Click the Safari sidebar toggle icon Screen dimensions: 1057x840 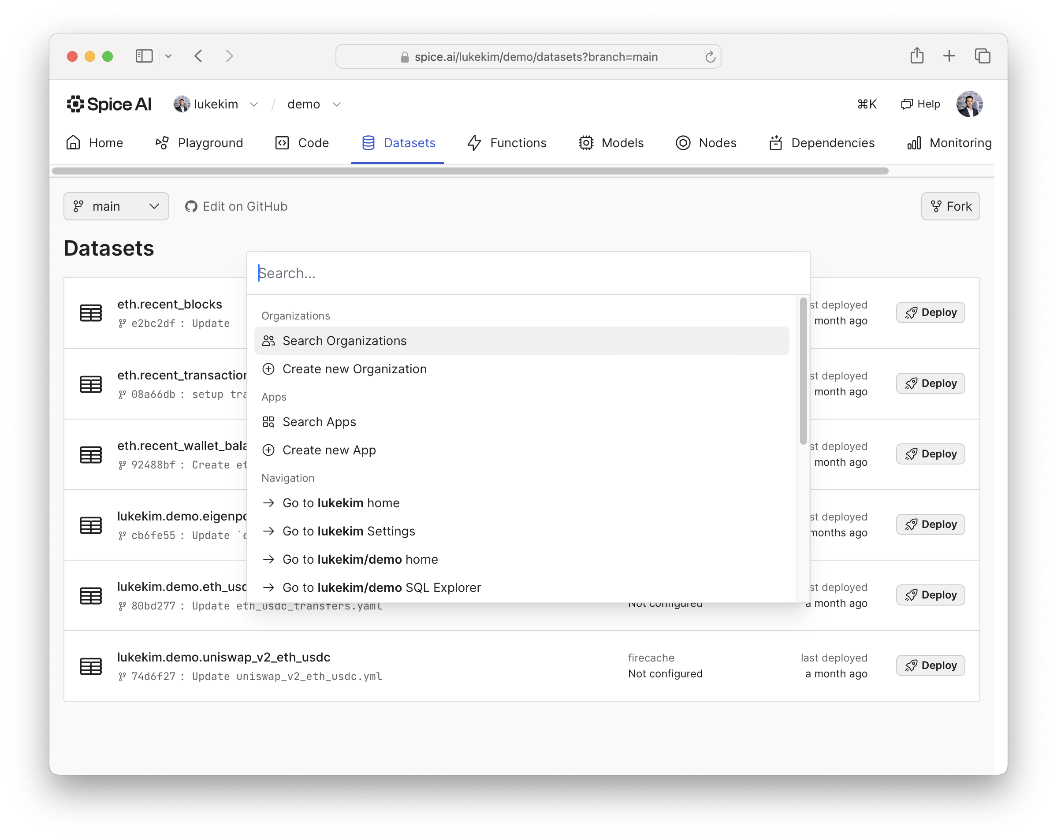[144, 56]
